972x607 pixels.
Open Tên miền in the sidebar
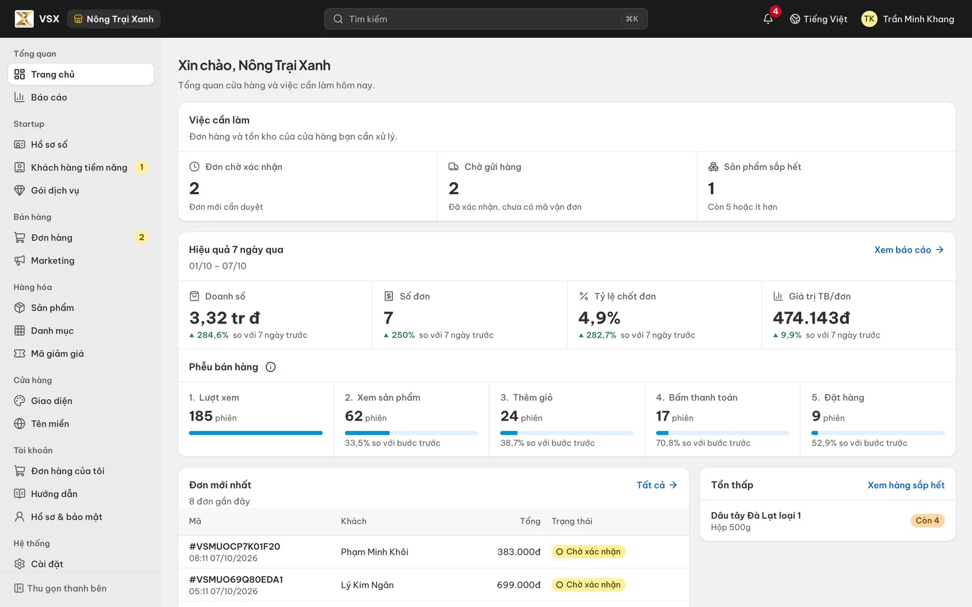tap(81, 424)
